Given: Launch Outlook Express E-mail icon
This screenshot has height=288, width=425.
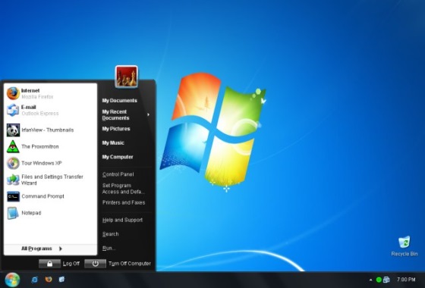Looking at the screenshot, I should [13, 110].
